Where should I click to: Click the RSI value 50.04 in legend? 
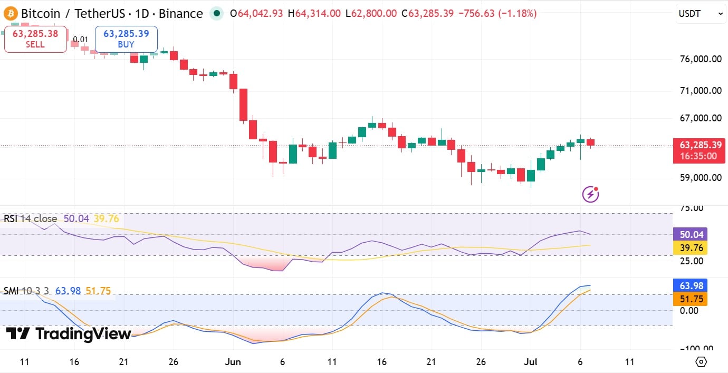76,218
